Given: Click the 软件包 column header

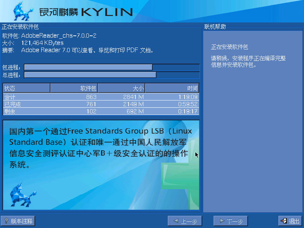Looking at the screenshot, I should [74, 88].
